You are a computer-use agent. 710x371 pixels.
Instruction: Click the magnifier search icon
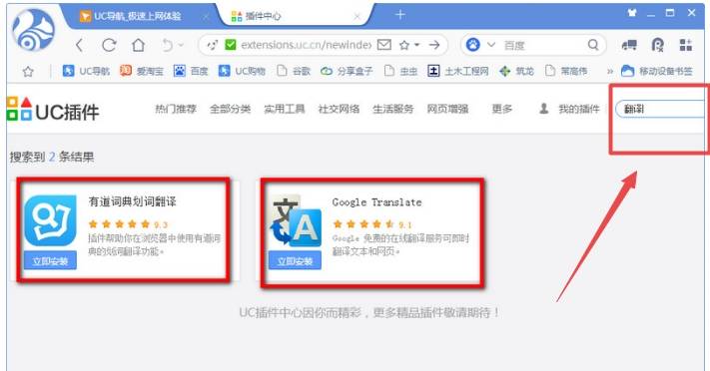point(593,45)
